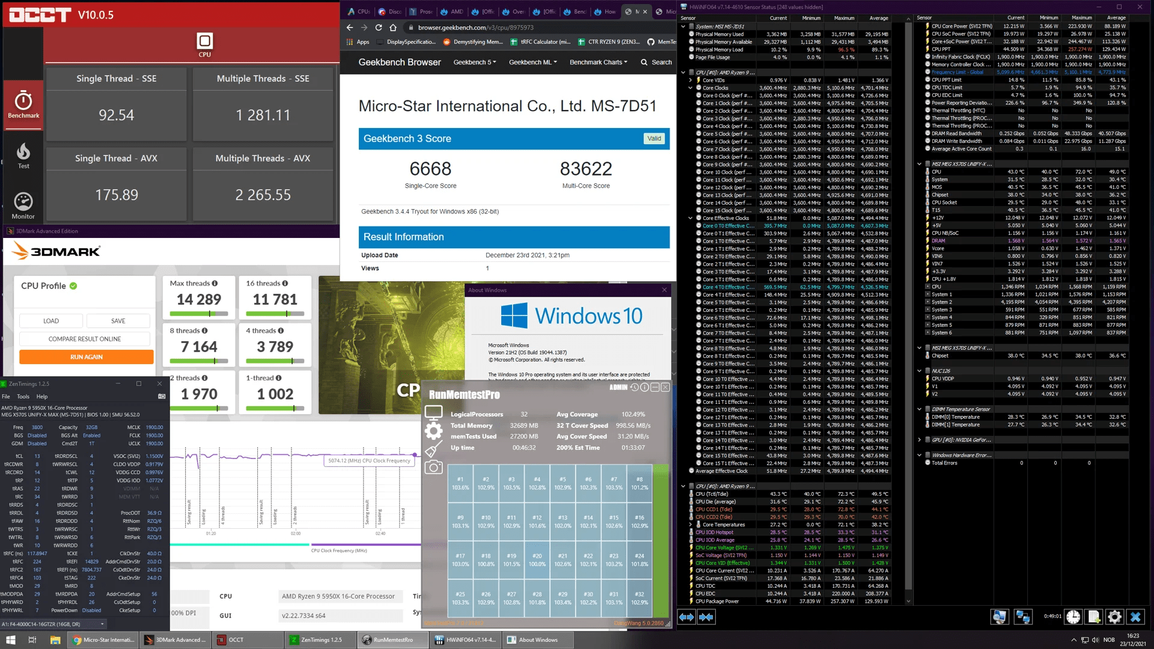Click HWiNFO blue X close sensors
Image resolution: width=1154 pixels, height=649 pixels.
click(1135, 617)
